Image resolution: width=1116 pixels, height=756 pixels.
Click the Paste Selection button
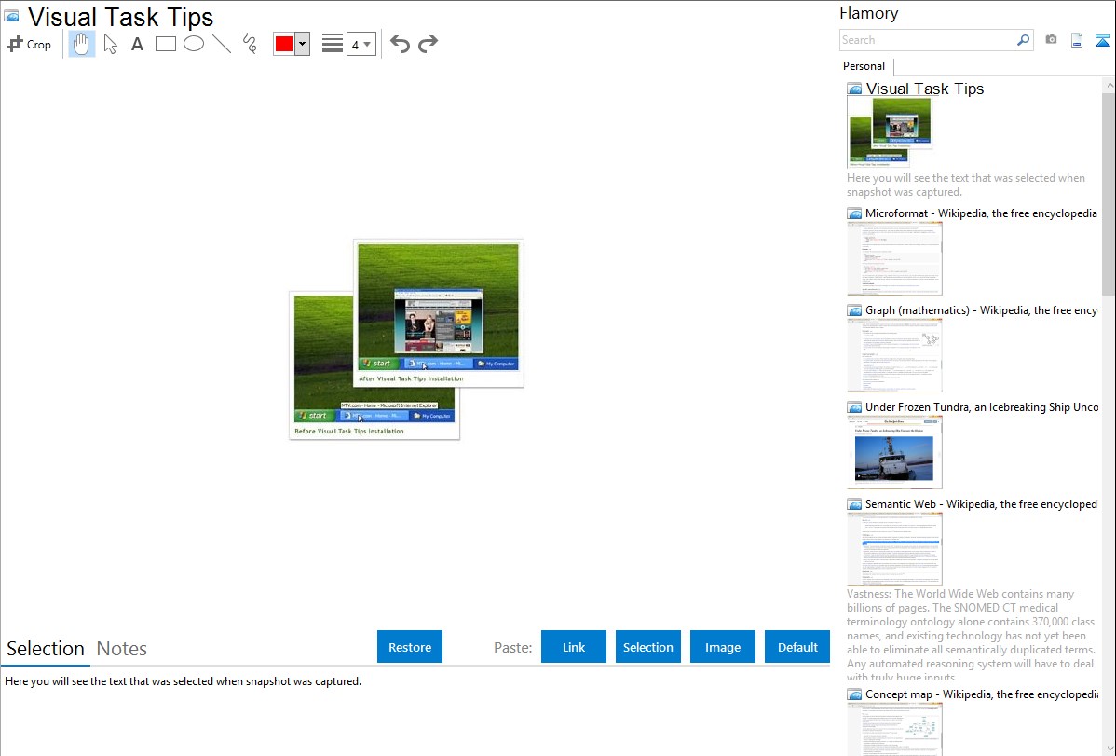point(647,647)
